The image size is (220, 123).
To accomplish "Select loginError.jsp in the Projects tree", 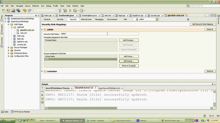I will [22, 42].
